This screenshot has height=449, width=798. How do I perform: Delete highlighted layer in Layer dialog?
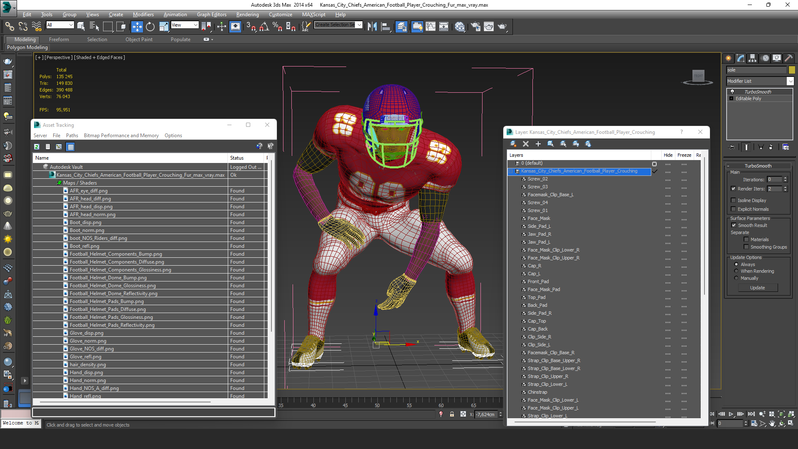[x=525, y=144]
